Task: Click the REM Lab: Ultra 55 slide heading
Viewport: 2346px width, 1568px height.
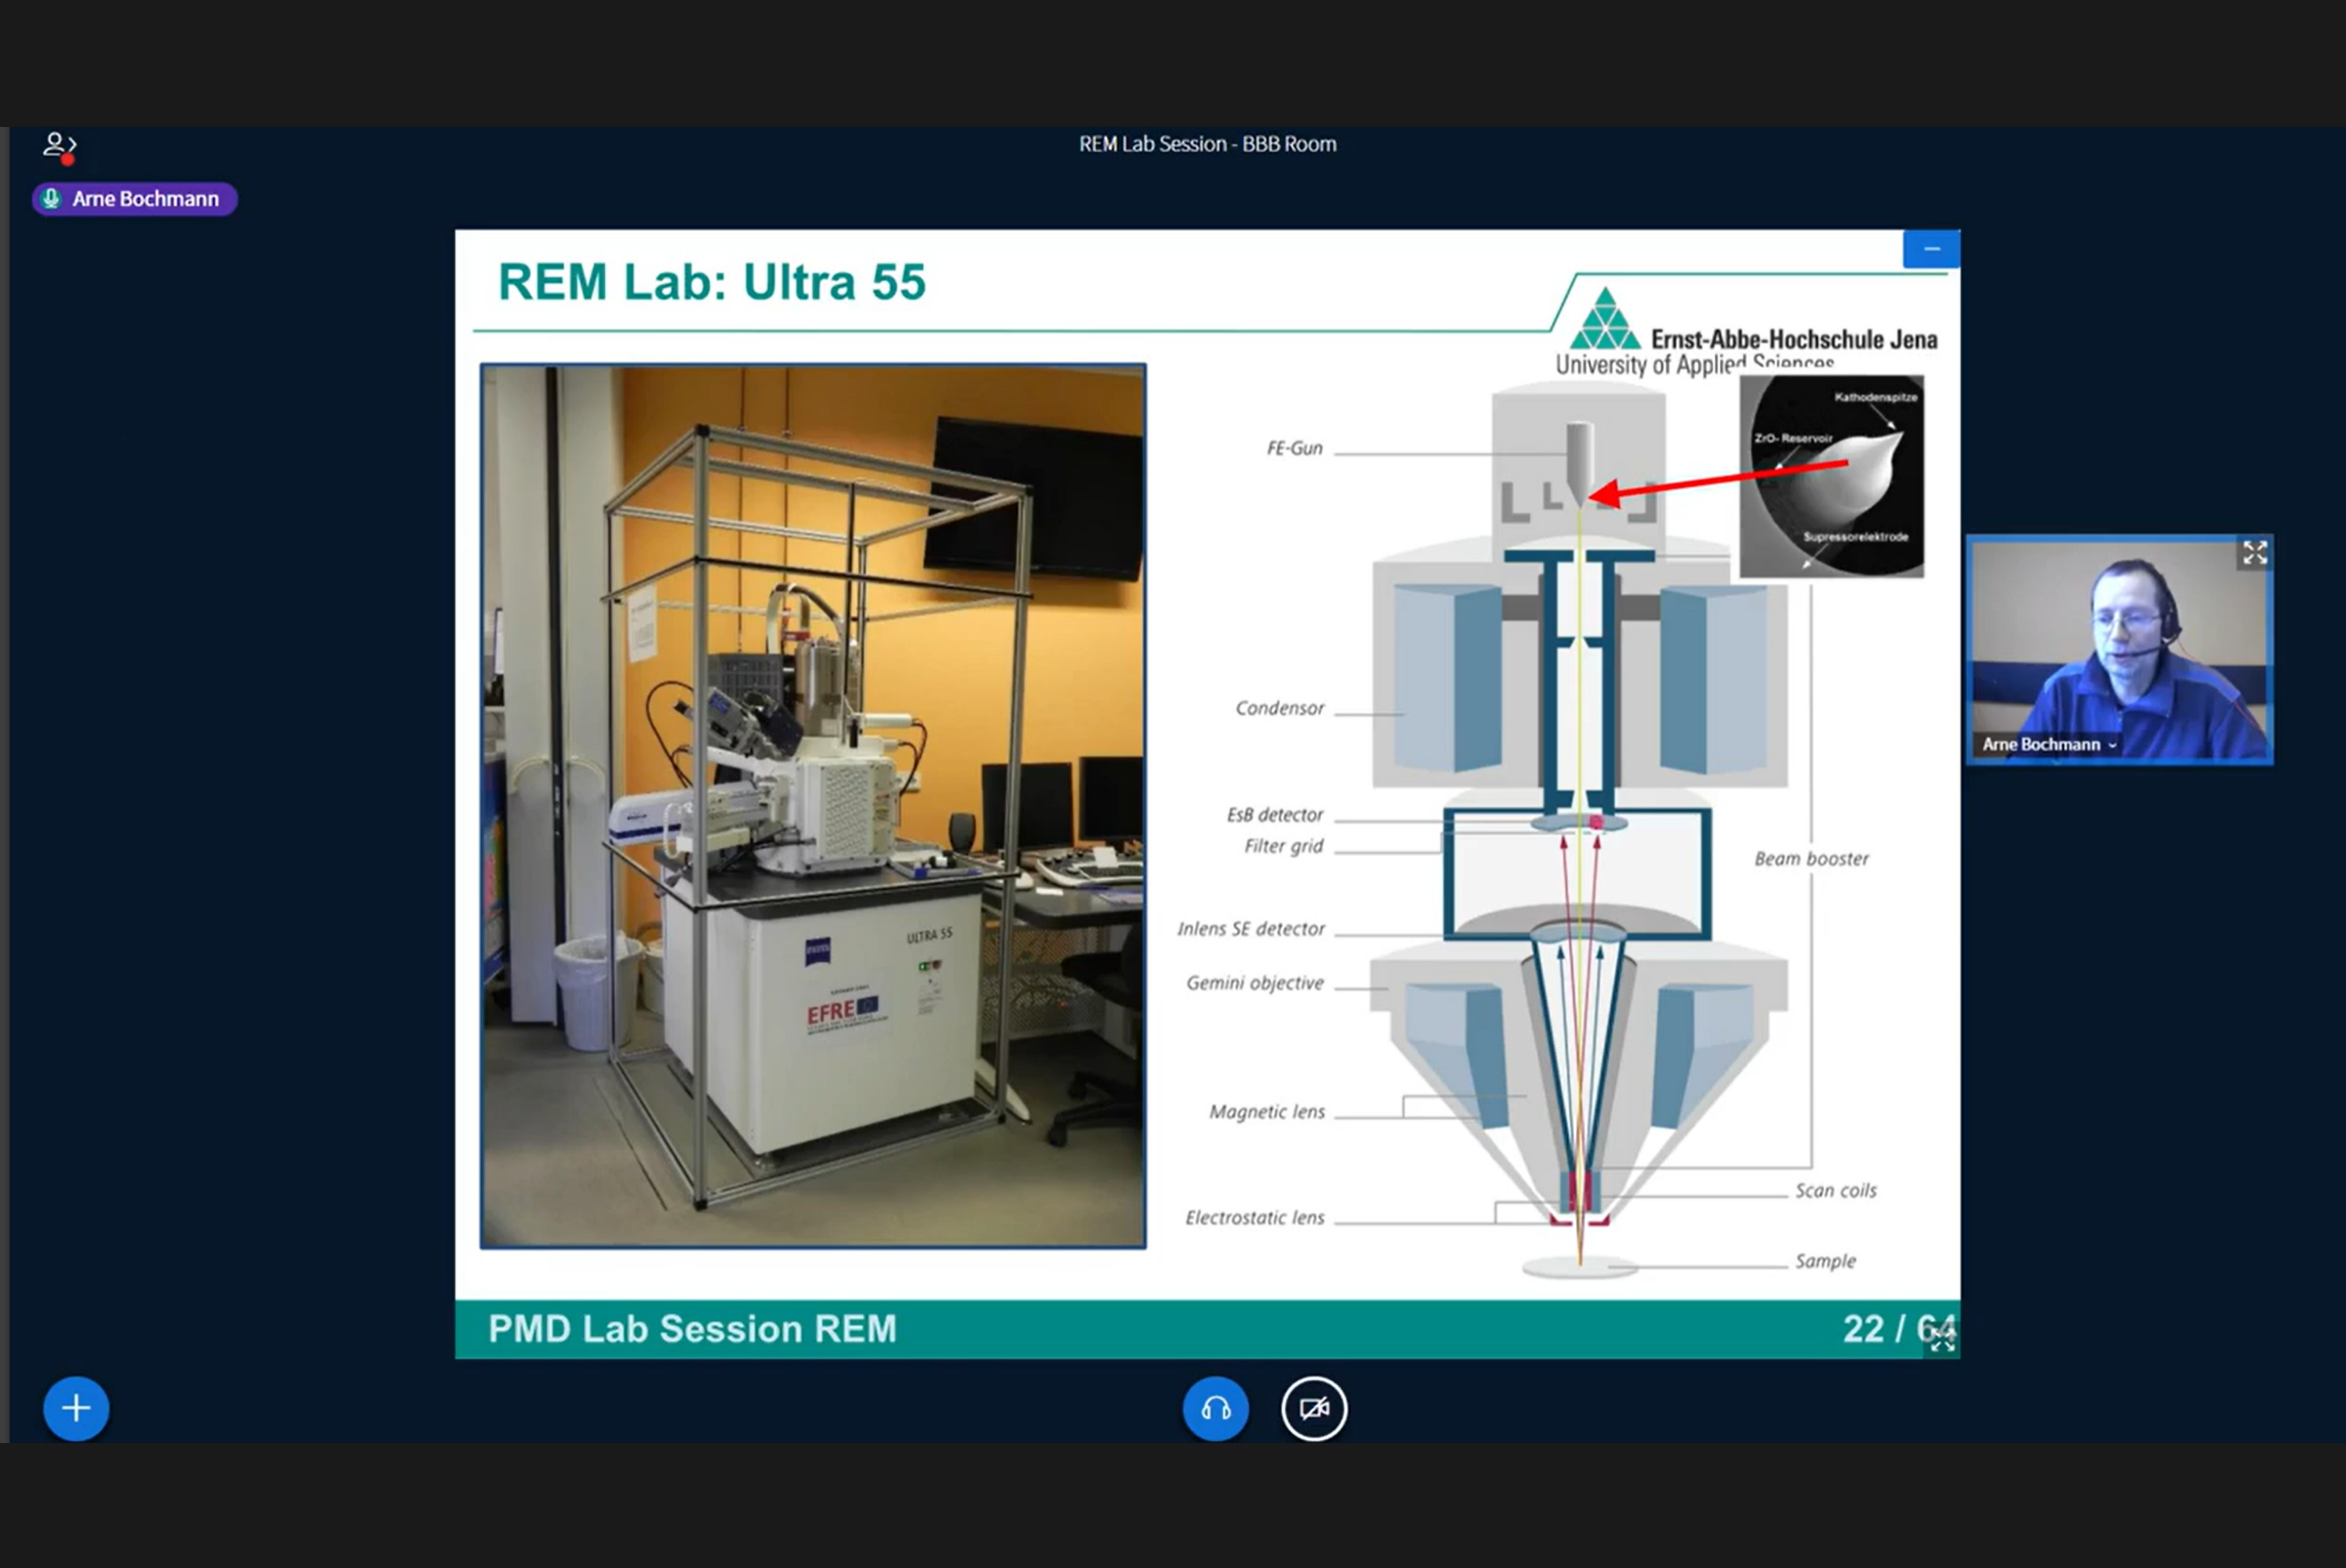Action: [712, 282]
